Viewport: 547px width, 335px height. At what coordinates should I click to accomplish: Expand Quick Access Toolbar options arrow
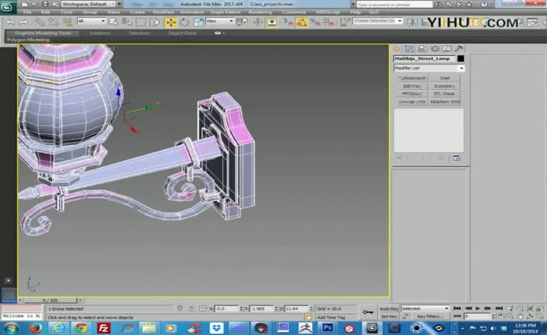coord(120,4)
